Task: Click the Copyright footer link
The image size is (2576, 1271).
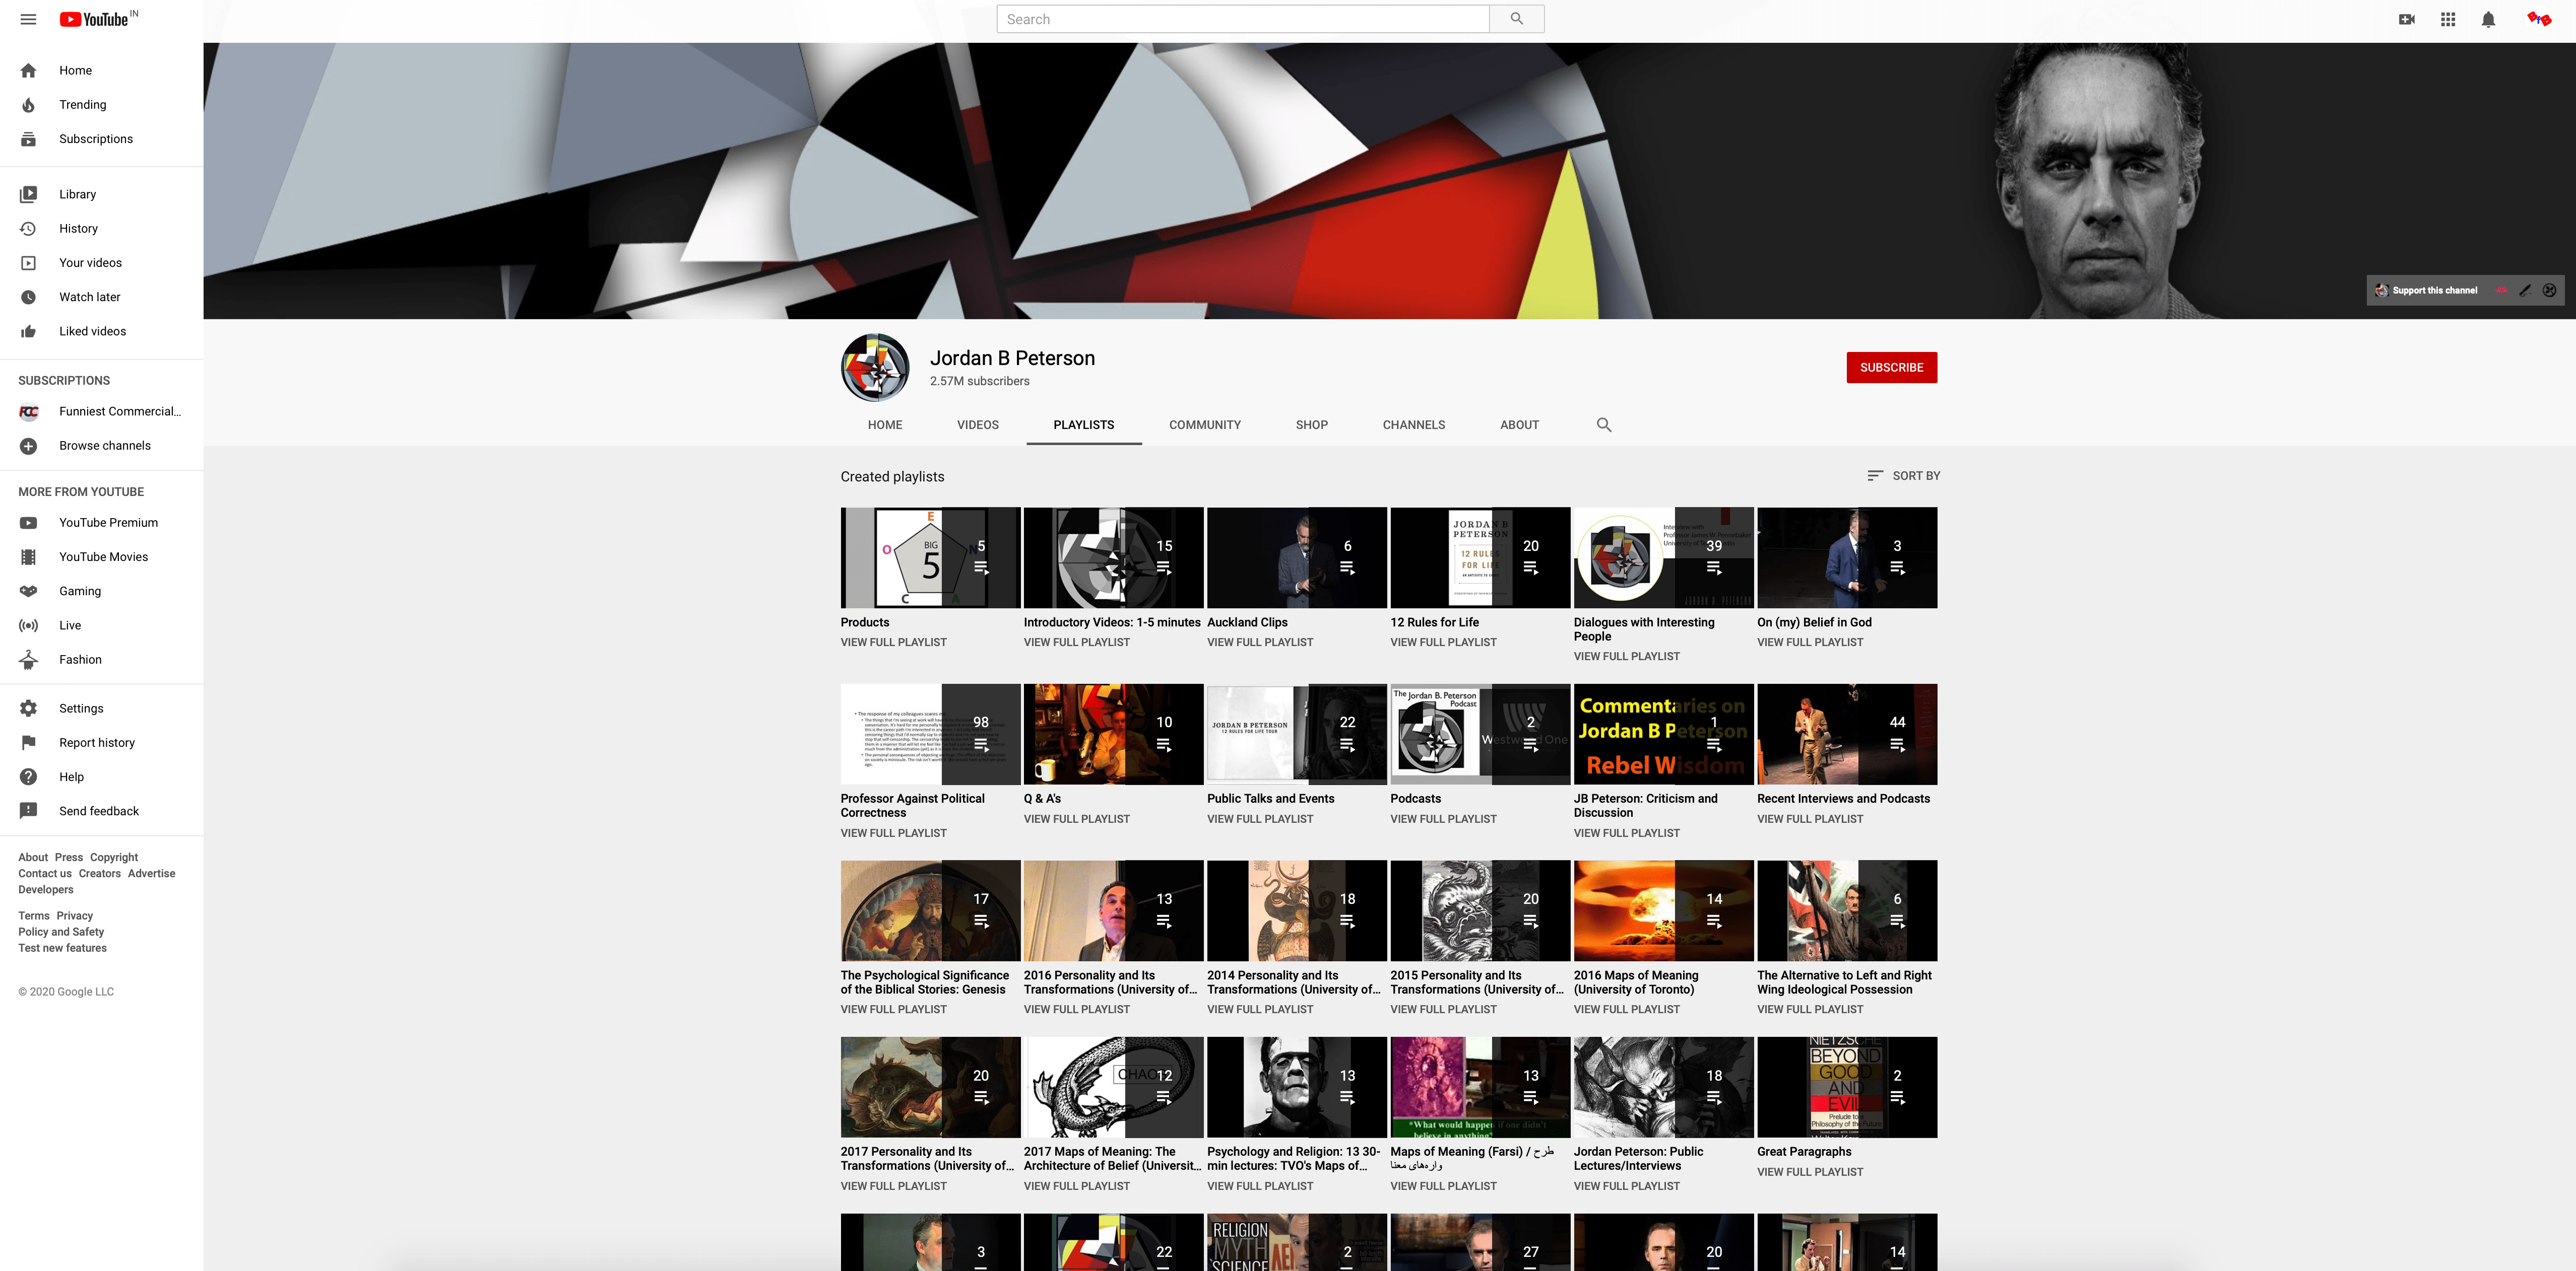Action: 114,858
